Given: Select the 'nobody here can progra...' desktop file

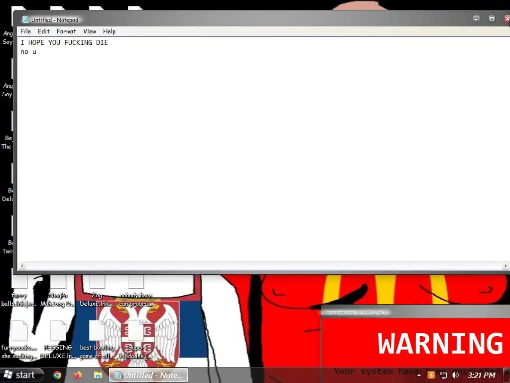Looking at the screenshot, I should tap(136, 291).
